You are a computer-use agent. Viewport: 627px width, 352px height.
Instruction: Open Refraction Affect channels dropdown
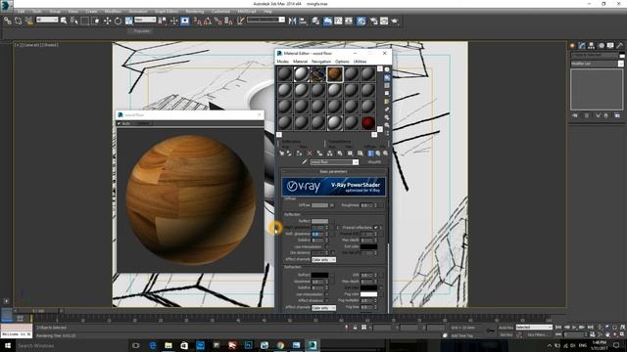point(323,308)
